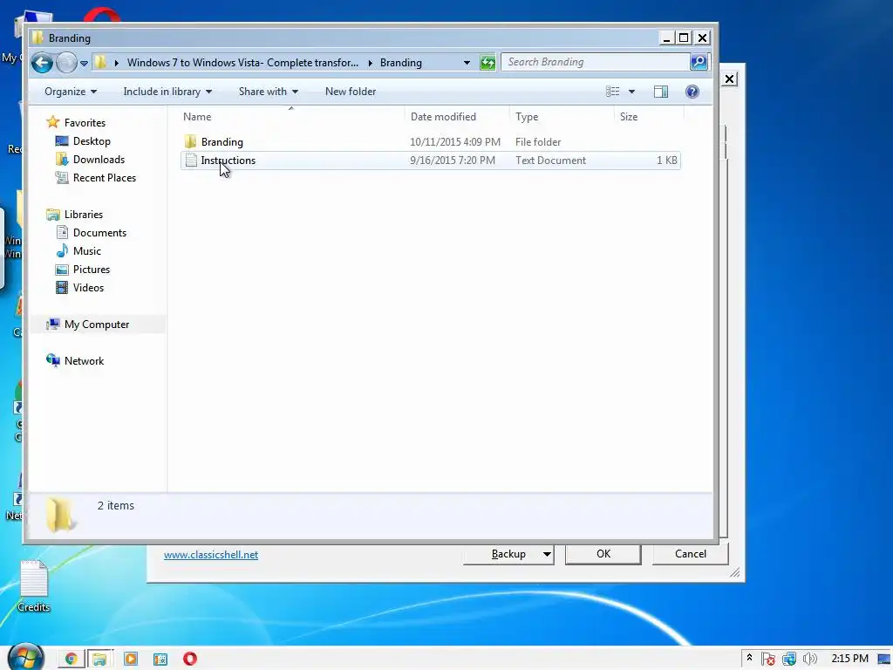Open Opera from the taskbar

[x=189, y=660]
